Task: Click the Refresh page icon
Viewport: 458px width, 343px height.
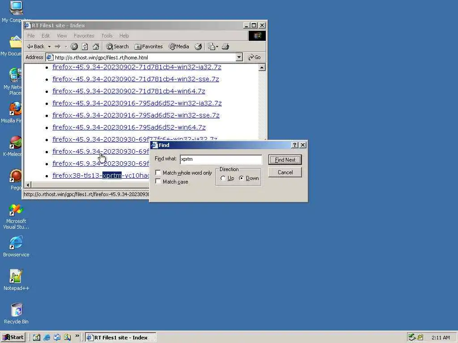Action: click(x=85, y=46)
